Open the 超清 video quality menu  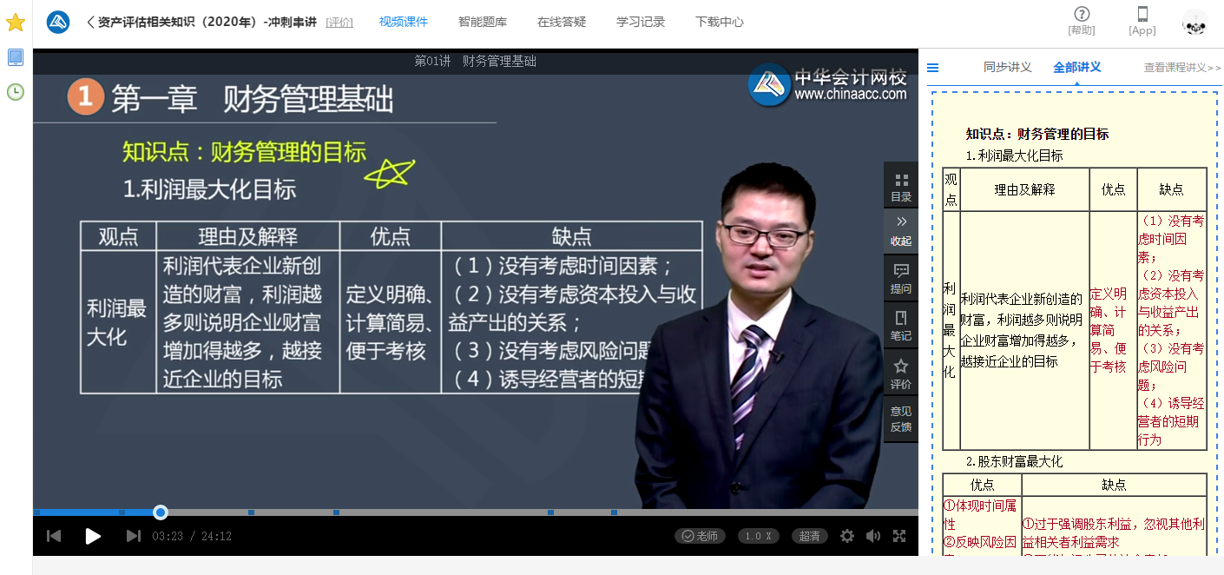(x=809, y=536)
